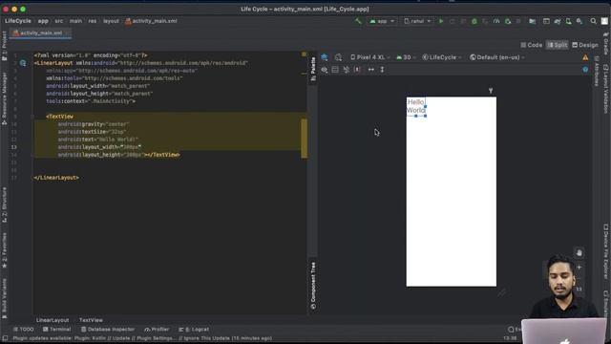Open the Profile app icon
611x344 pixels.
tap(496, 21)
